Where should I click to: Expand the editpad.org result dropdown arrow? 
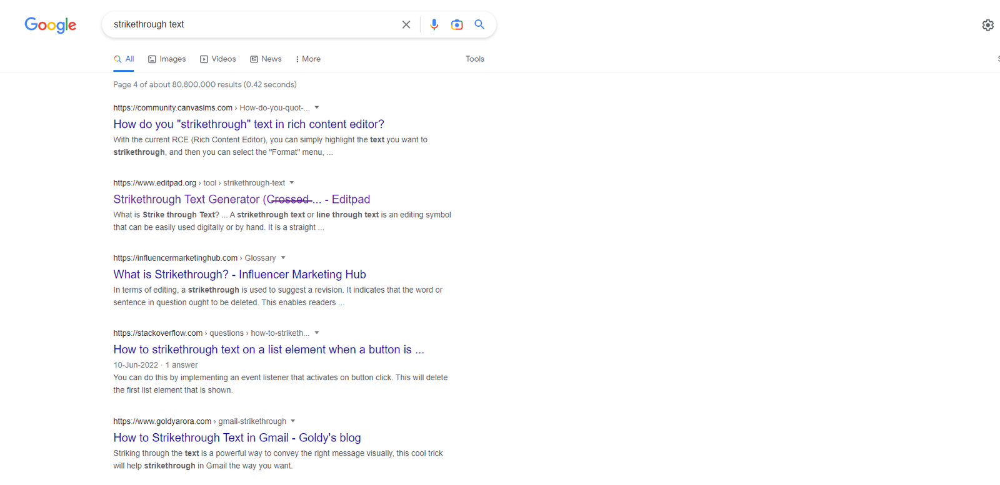(x=292, y=182)
